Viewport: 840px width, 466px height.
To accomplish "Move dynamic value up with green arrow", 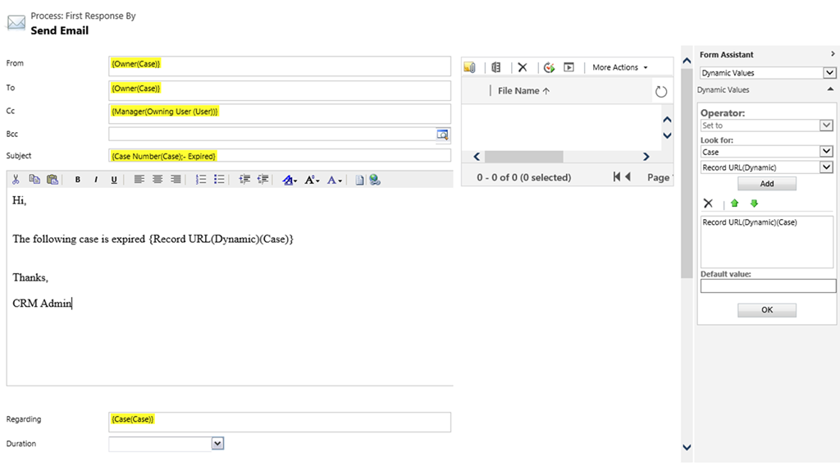I will click(x=734, y=203).
